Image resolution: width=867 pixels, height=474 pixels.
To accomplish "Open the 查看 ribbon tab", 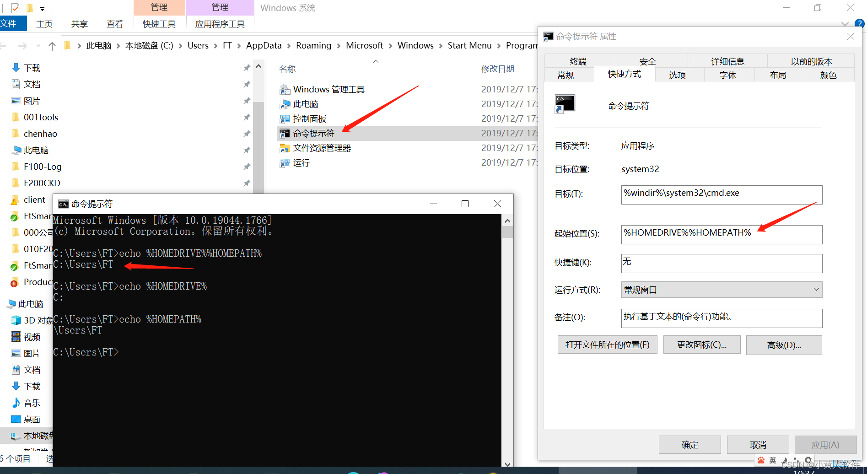I will 114,24.
